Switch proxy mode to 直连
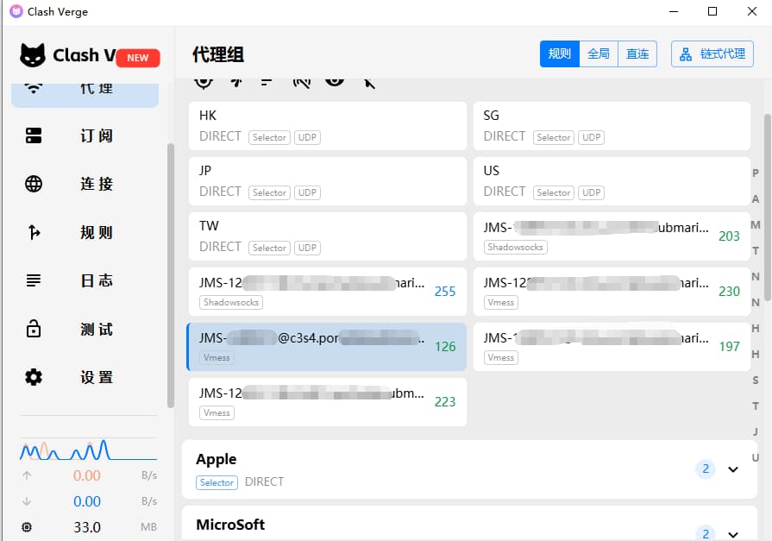Image resolution: width=772 pixels, height=541 pixels. click(637, 53)
